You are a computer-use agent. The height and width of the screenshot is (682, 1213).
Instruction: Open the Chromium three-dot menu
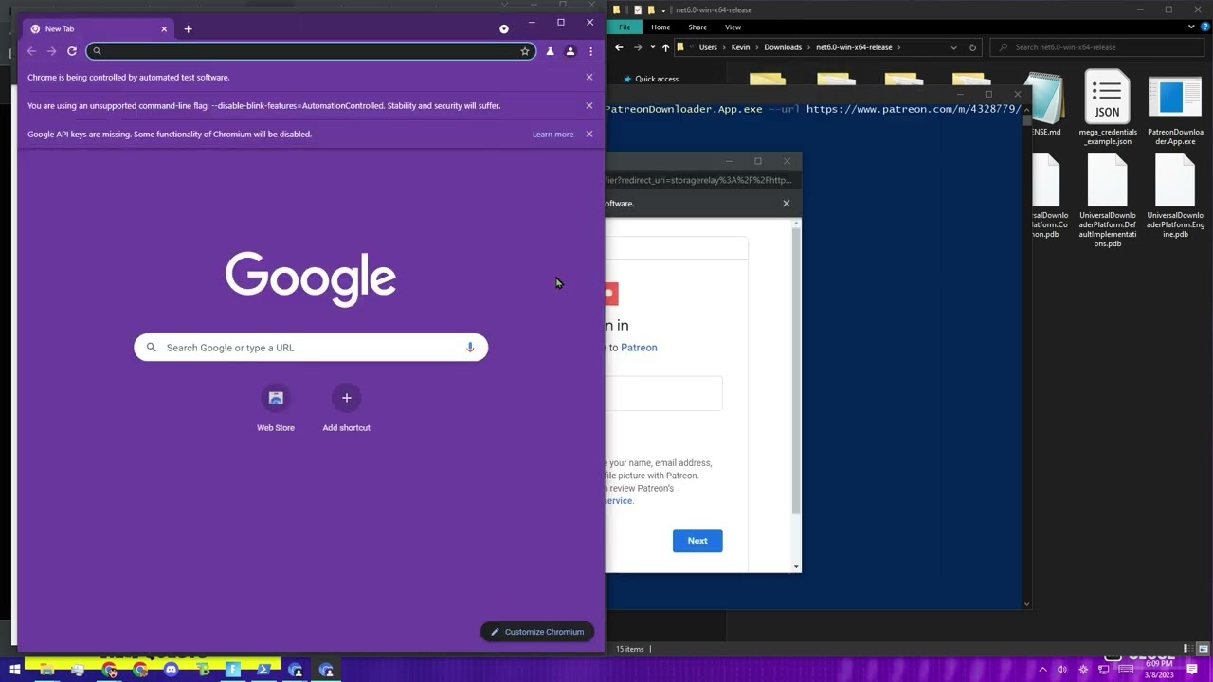(x=590, y=51)
